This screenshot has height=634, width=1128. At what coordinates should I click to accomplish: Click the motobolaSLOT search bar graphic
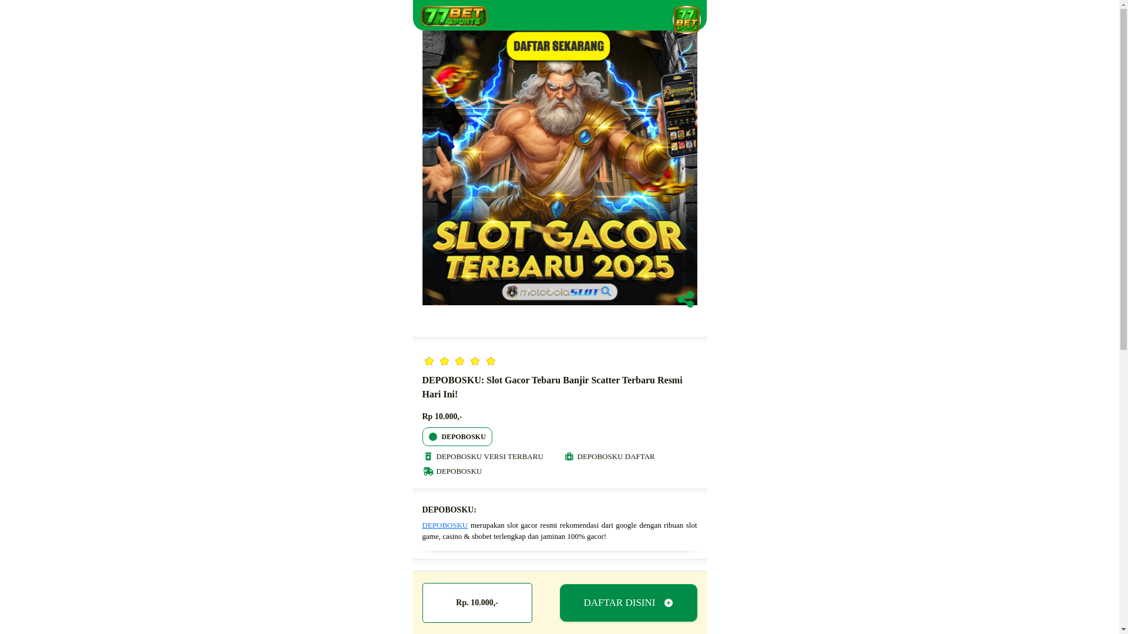pos(559,292)
